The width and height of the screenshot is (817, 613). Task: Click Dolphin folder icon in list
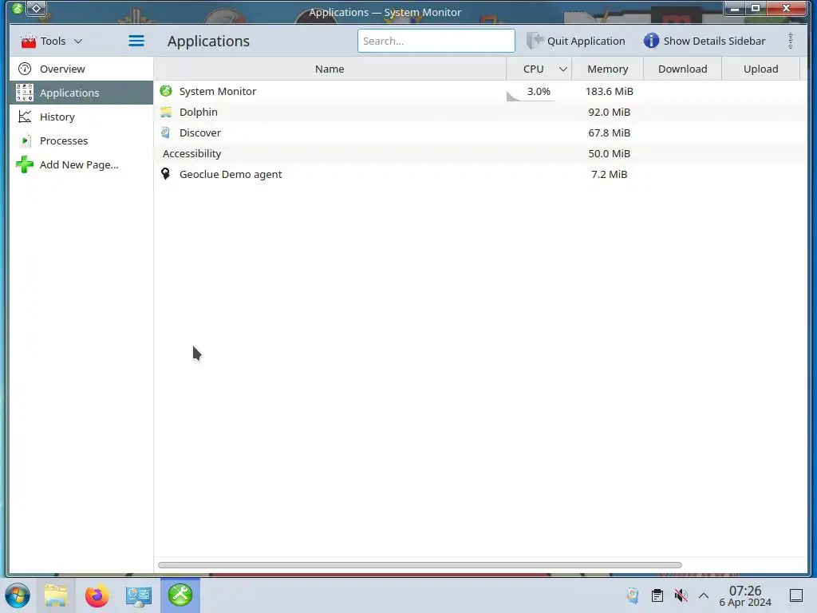pyautogui.click(x=166, y=112)
